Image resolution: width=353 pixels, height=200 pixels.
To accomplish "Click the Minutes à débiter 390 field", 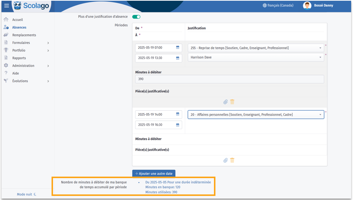I will (x=230, y=79).
